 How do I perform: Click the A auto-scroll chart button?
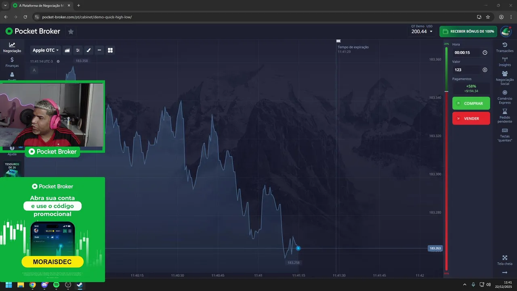pyautogui.click(x=34, y=70)
